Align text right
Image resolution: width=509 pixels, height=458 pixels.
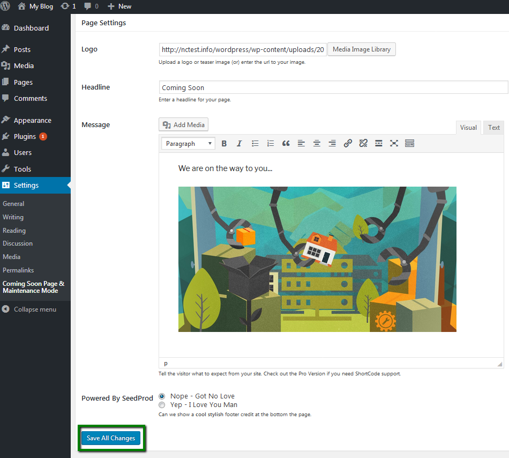(332, 144)
